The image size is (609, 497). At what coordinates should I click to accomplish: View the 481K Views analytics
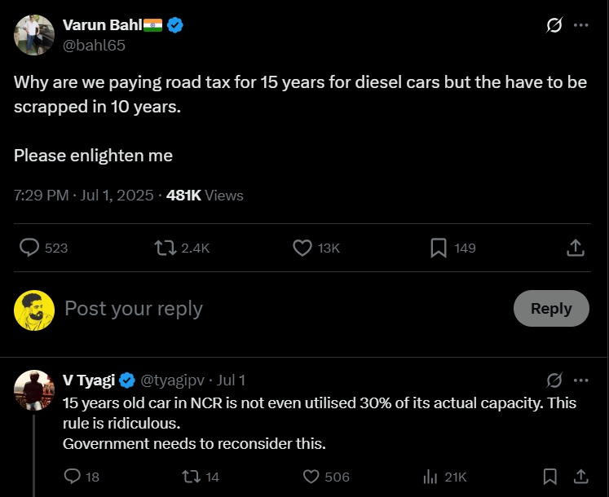click(x=205, y=196)
